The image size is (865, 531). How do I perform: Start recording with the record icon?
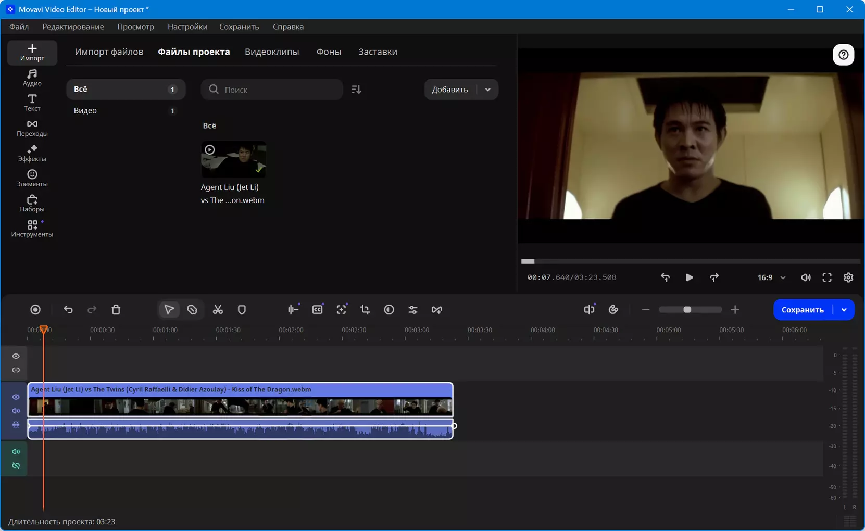pyautogui.click(x=35, y=310)
